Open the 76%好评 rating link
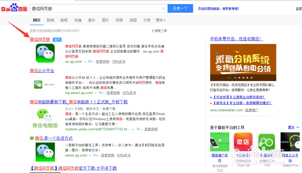Viewport: 302px width, 173px height. (119, 62)
